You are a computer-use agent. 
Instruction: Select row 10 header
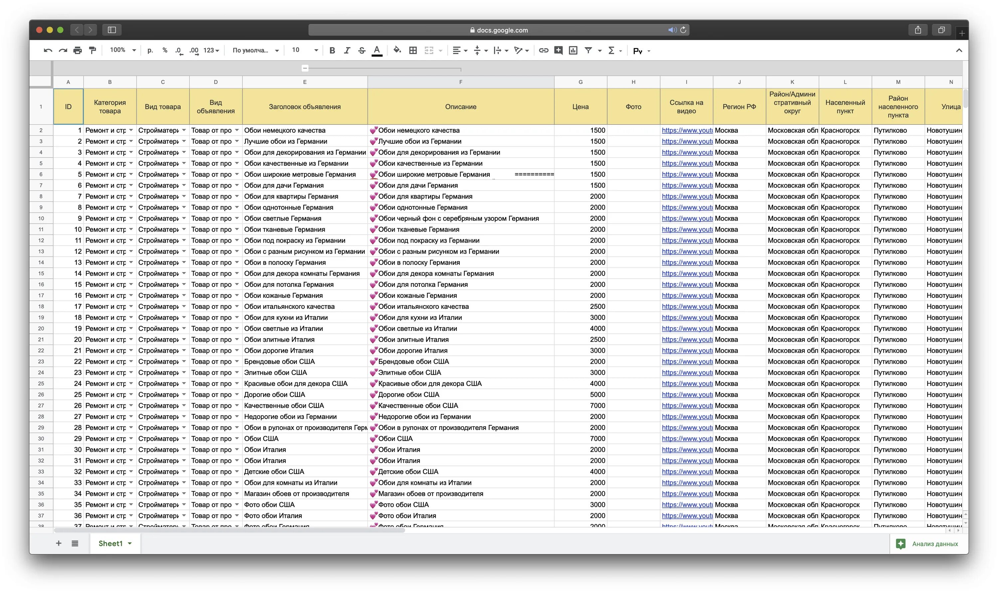[41, 219]
